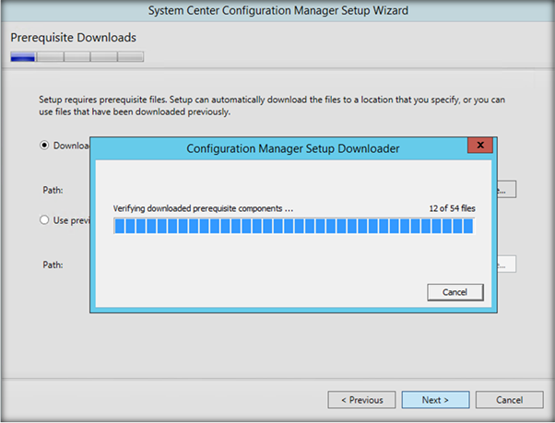Cancel the Configuration Manager Setup Downloader

coord(455,292)
